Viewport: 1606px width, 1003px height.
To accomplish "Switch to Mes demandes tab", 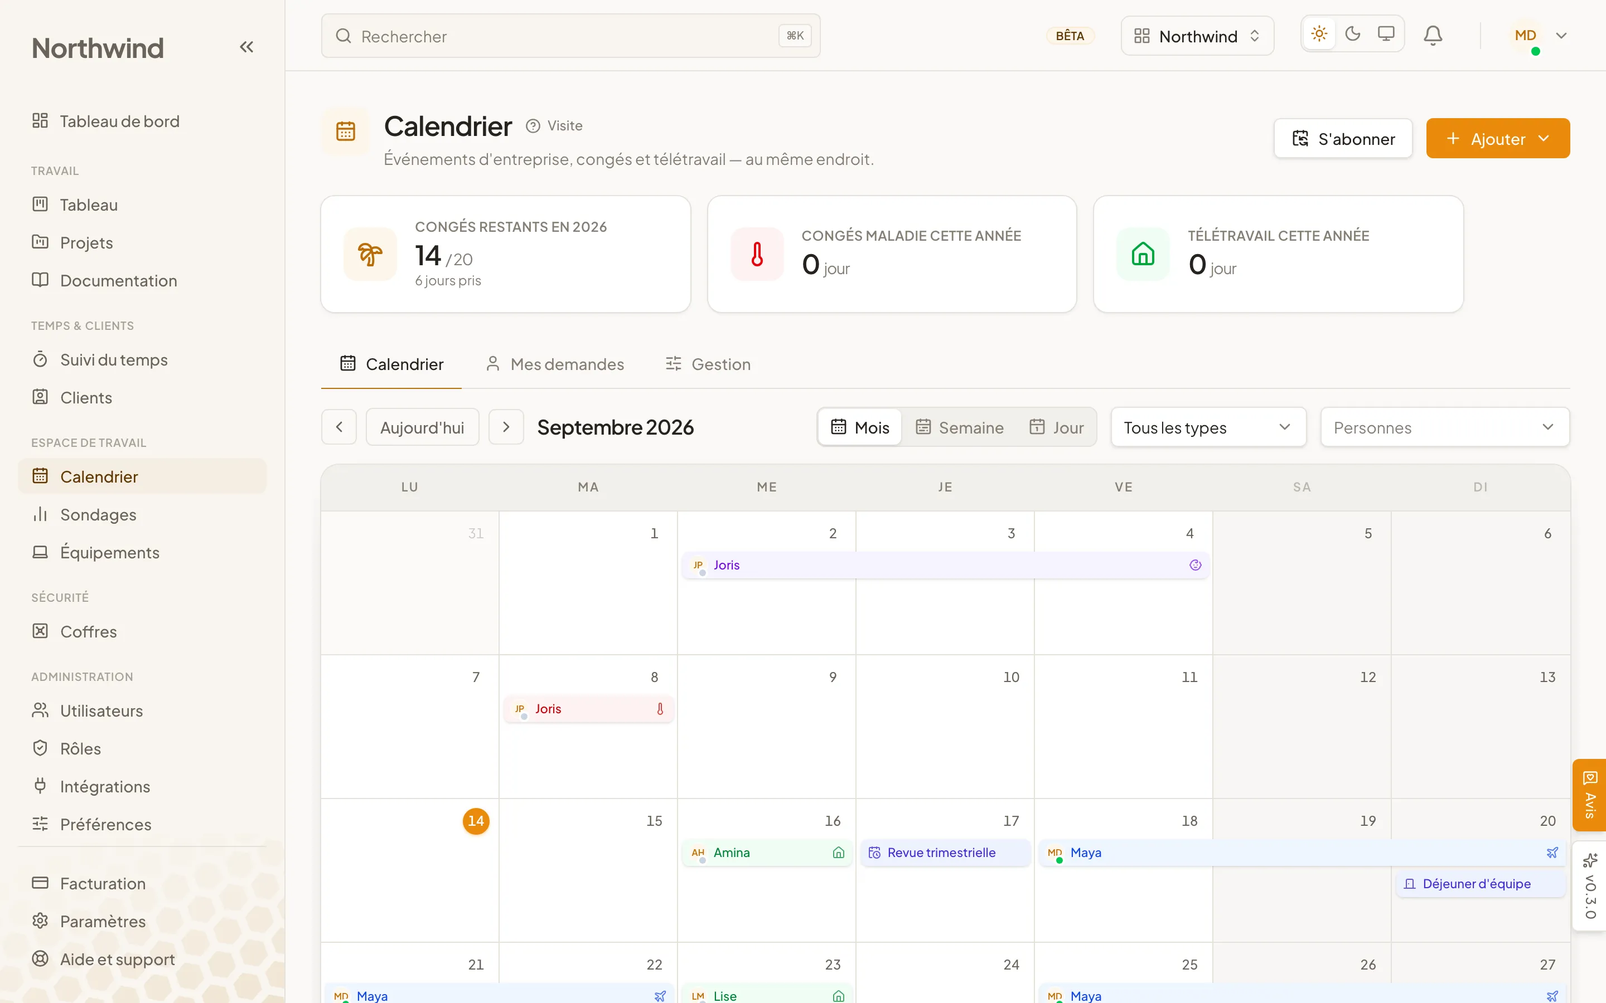I will tap(555, 364).
